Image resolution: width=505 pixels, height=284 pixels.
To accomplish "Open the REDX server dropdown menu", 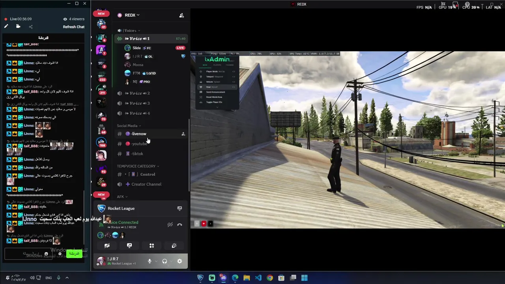I will pyautogui.click(x=133, y=15).
